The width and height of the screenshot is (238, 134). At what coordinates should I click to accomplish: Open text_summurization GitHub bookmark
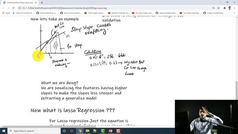tap(71, 13)
